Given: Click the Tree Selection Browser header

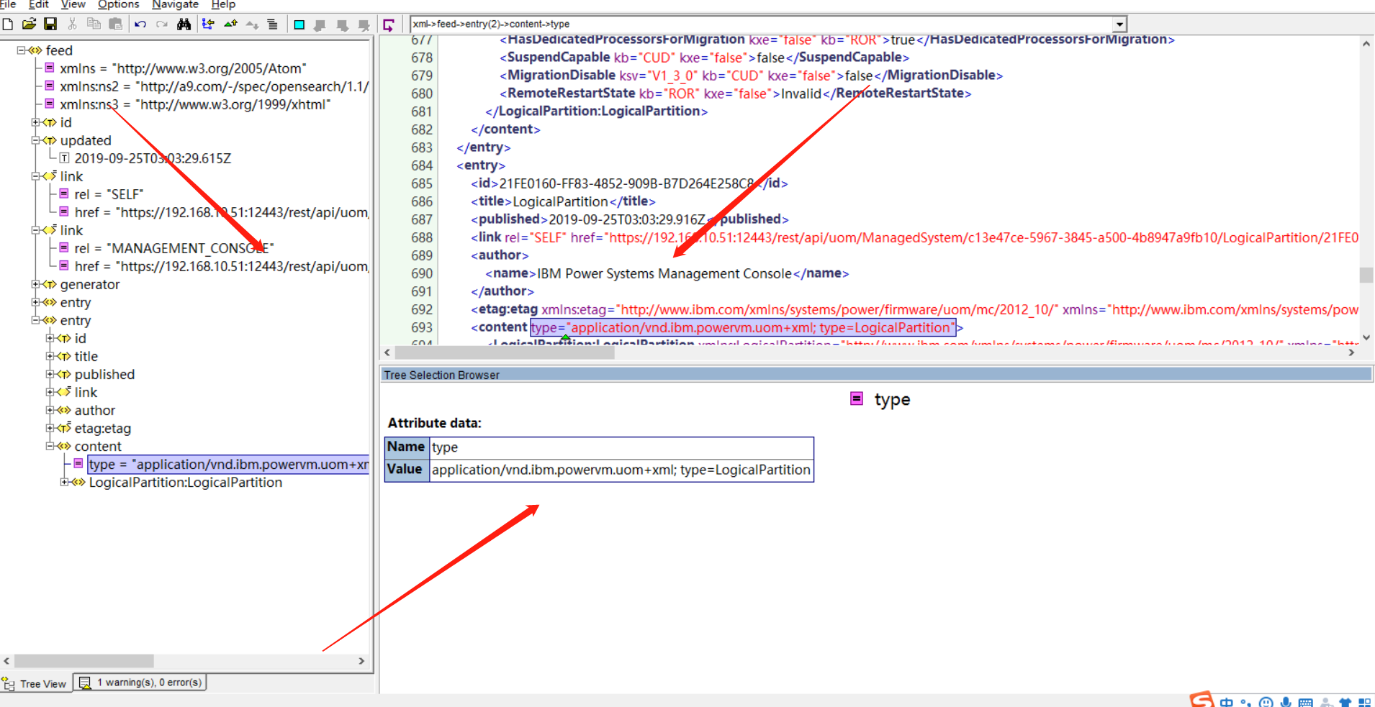Looking at the screenshot, I should [876, 375].
